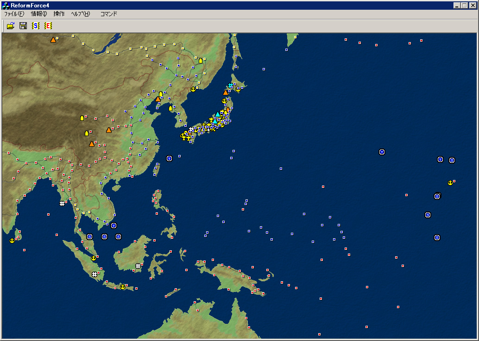Select the yellow anchor on northern Honshu's west coast
The height and width of the screenshot is (341, 479).
point(224,101)
